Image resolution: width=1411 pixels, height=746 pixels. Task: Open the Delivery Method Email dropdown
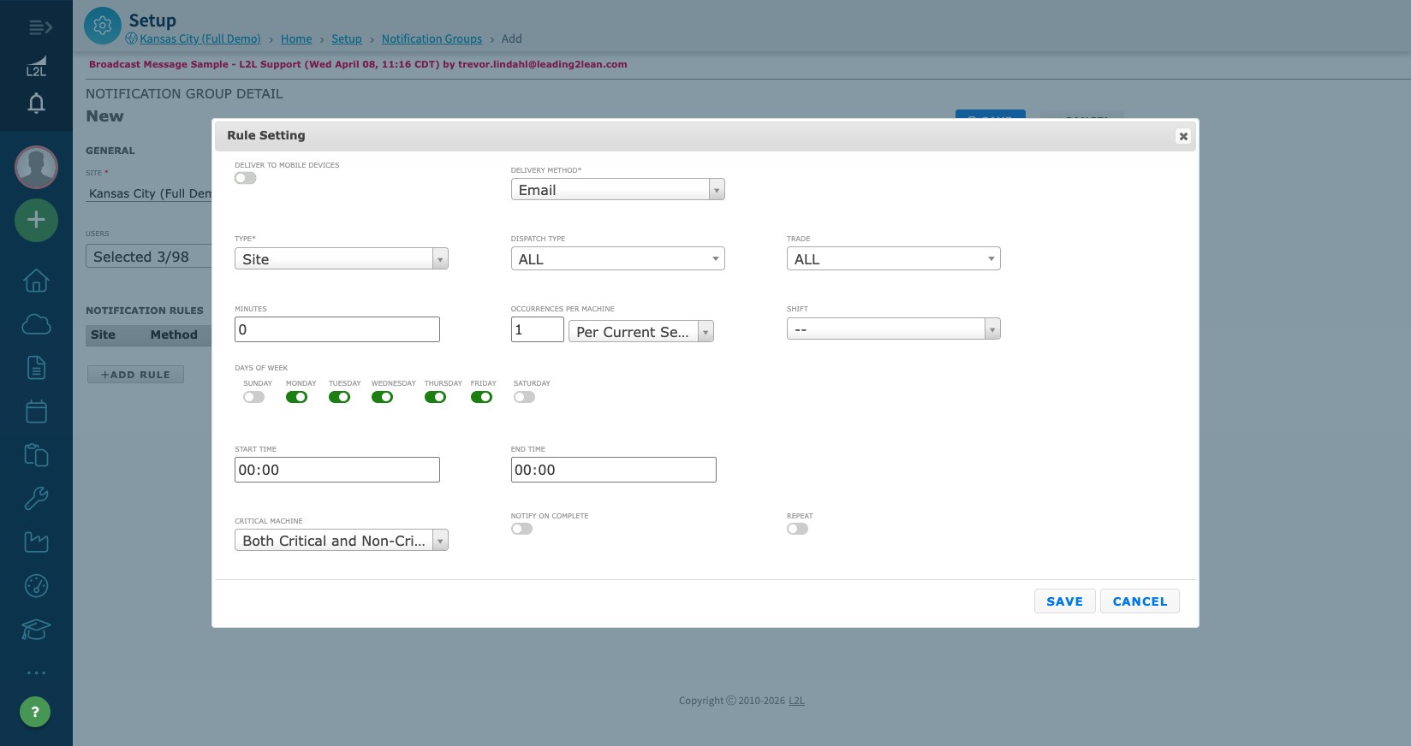click(618, 189)
